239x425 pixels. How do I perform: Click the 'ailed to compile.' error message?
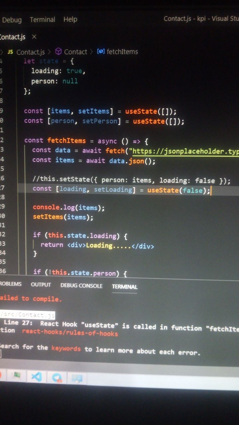click(31, 298)
